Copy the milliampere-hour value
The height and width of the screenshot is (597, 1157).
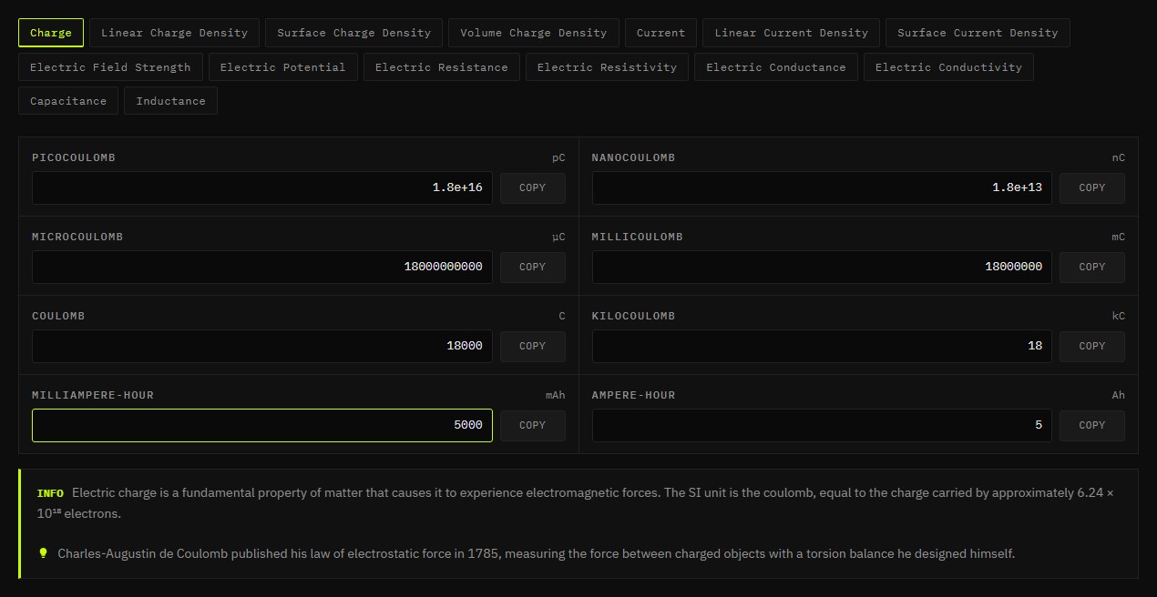[x=532, y=425]
